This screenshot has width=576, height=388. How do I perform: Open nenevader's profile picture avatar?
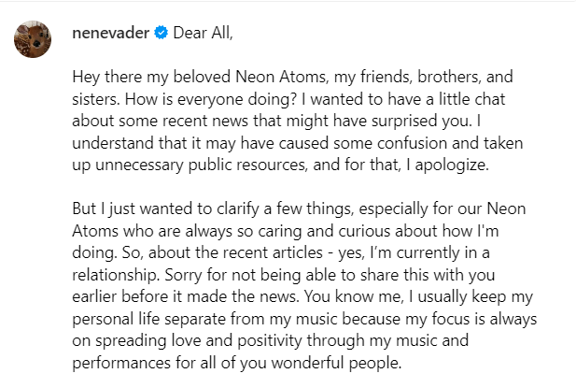(33, 39)
